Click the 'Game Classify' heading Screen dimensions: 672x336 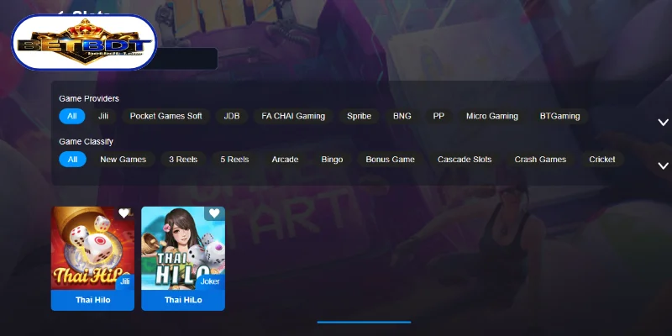(86, 141)
